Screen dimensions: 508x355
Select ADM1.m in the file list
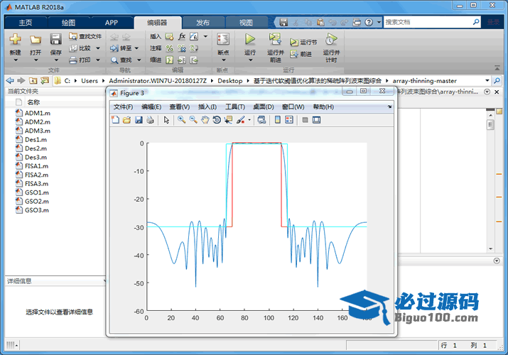[38, 113]
